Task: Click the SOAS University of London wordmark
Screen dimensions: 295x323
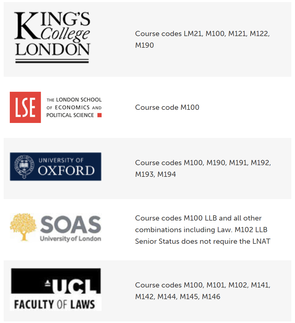Action: 71,228
